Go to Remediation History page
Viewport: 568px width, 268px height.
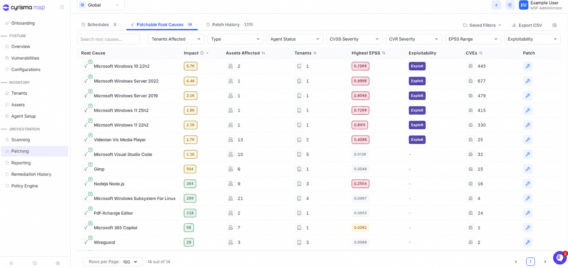pyautogui.click(x=31, y=174)
